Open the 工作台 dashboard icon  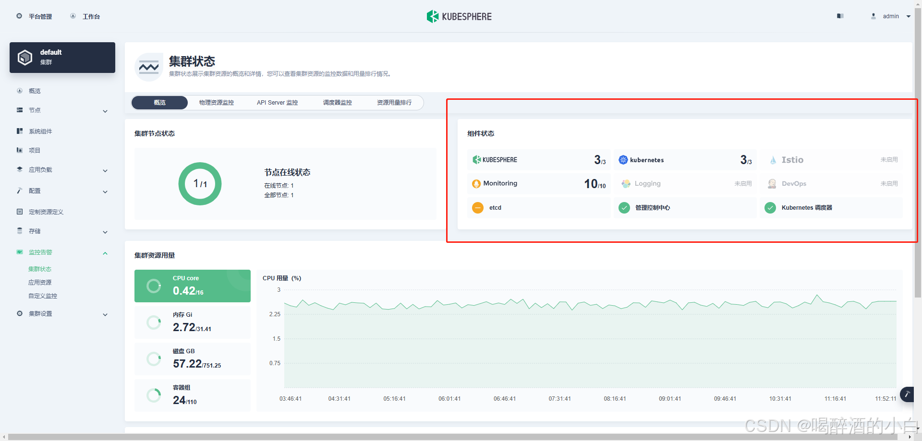73,16
